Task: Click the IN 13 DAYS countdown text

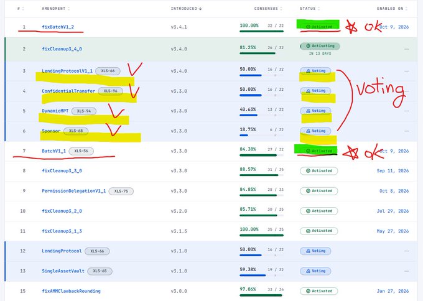Action: [320, 53]
